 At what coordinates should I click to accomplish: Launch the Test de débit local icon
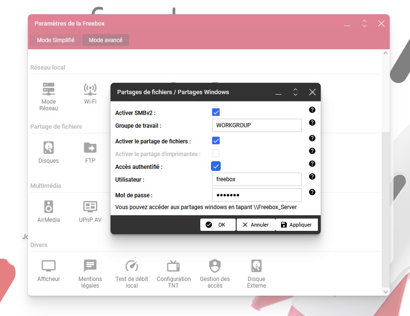pyautogui.click(x=132, y=266)
